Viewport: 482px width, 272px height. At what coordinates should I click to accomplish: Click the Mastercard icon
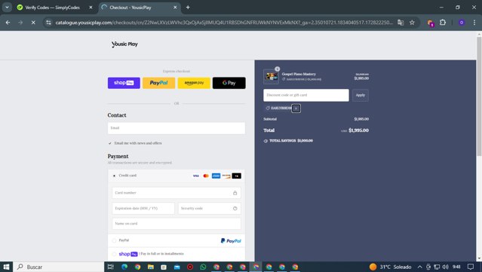[206, 176]
